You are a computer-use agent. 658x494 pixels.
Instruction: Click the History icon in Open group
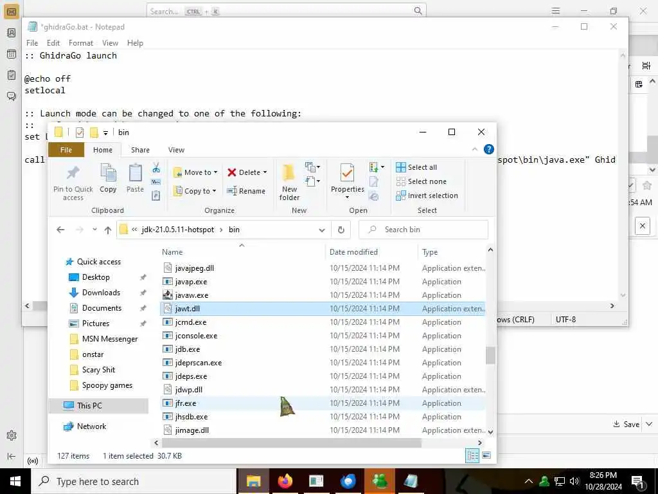click(x=373, y=196)
